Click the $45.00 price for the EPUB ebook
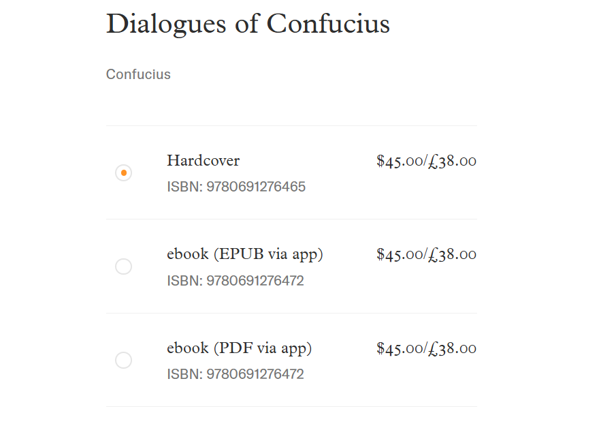599x426 pixels. [x=400, y=255]
